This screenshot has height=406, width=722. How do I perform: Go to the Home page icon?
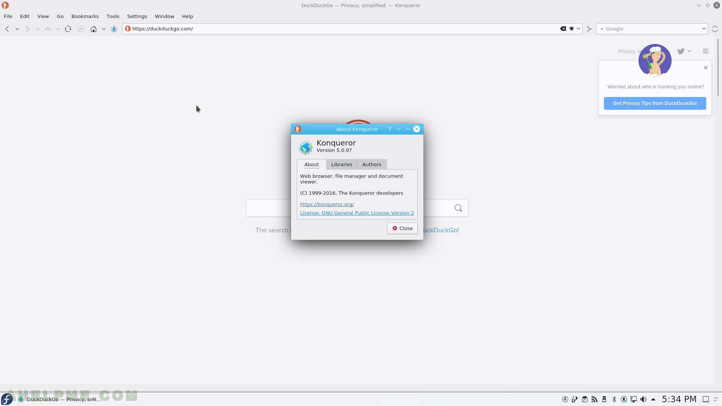point(94,29)
